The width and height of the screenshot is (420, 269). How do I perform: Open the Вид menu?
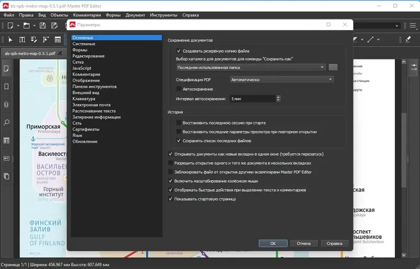(42, 15)
